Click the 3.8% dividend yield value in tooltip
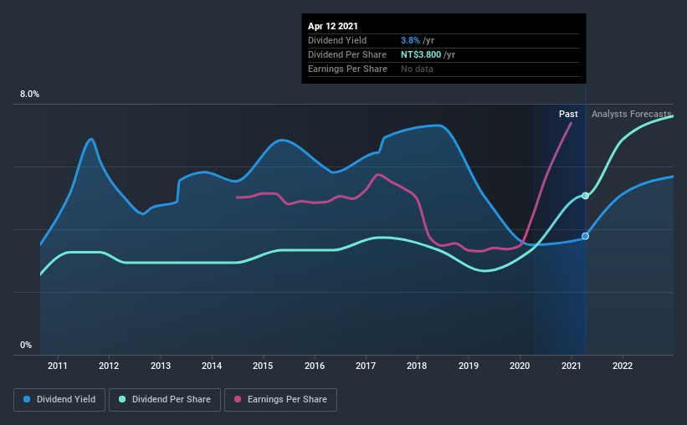 [410, 40]
